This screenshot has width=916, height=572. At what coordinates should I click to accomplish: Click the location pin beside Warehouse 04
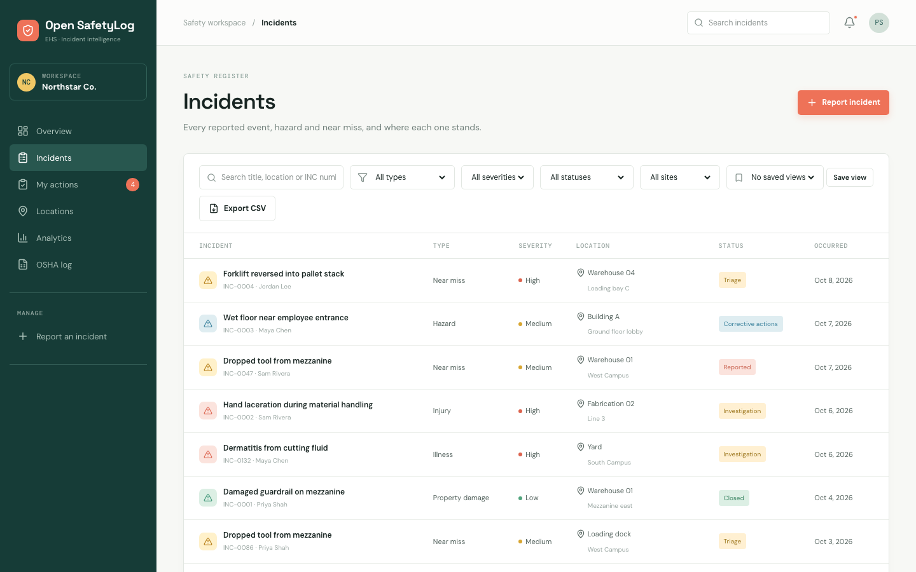pyautogui.click(x=580, y=273)
